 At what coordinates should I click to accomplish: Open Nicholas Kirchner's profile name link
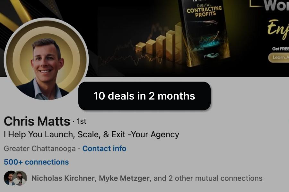[x=63, y=178]
